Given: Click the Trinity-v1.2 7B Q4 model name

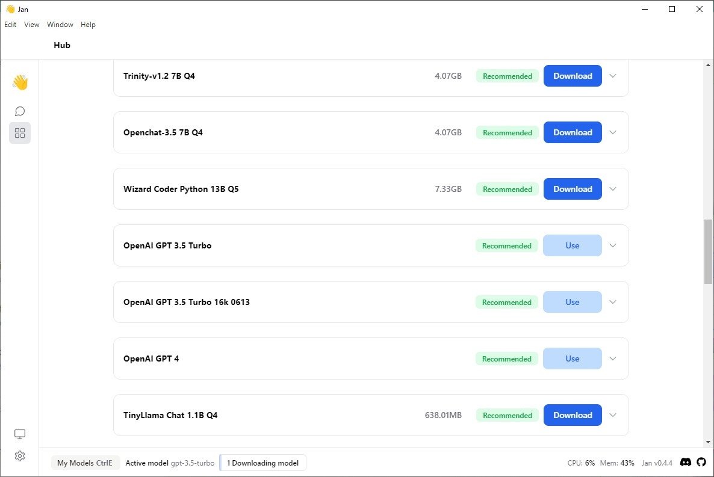Looking at the screenshot, I should pos(159,76).
